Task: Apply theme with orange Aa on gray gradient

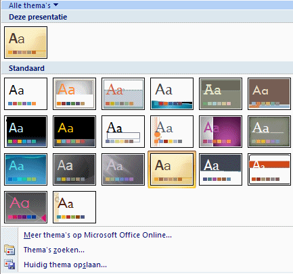Action: [x=74, y=94]
